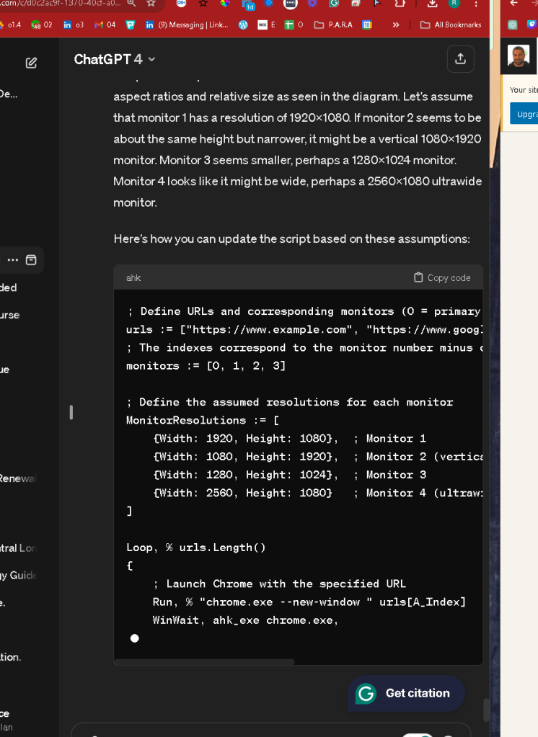Click the Grammarly Get citation button
538x737 pixels.
tap(406, 693)
